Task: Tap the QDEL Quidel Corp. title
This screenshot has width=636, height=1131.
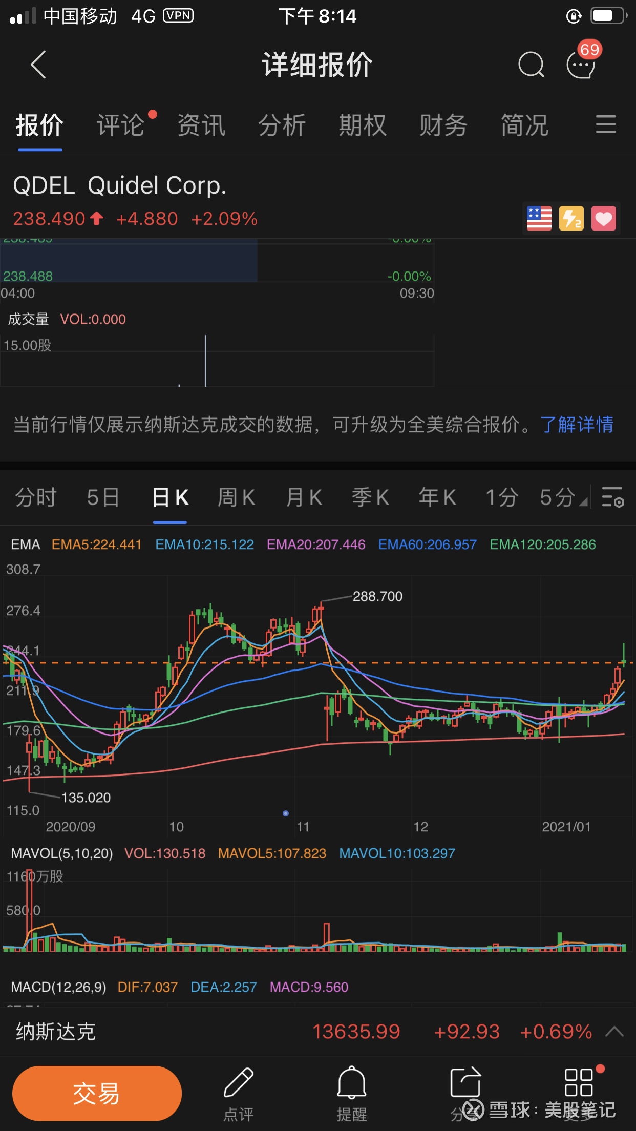Action: 120,185
